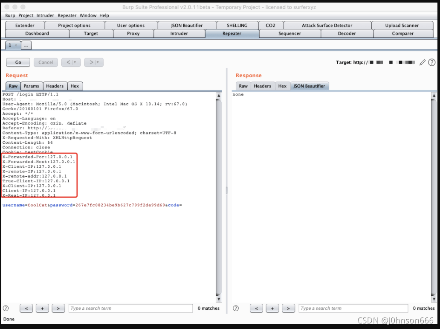
Task: Click request pane scrollbar down arrow
Action: click(x=219, y=299)
